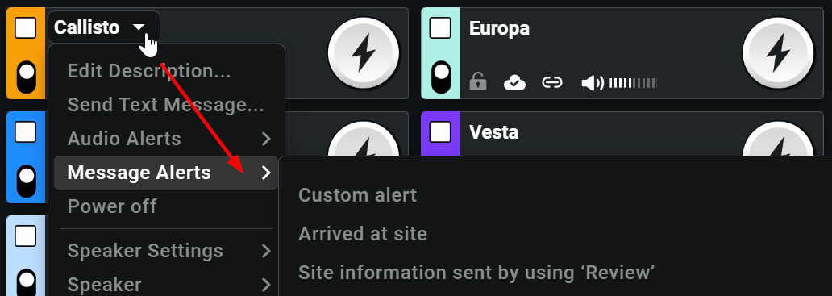Check the Europa selection checkbox
Screen dimensions: 832x296
(440, 27)
